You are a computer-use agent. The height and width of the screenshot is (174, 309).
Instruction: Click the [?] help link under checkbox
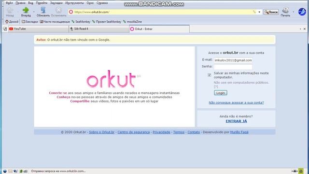coord(216,87)
